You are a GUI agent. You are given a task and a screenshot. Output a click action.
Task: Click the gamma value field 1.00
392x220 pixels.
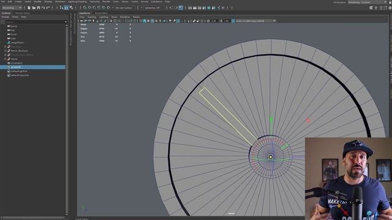coord(227,21)
